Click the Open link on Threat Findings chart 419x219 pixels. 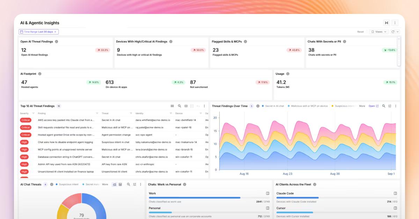pyautogui.click(x=373, y=106)
